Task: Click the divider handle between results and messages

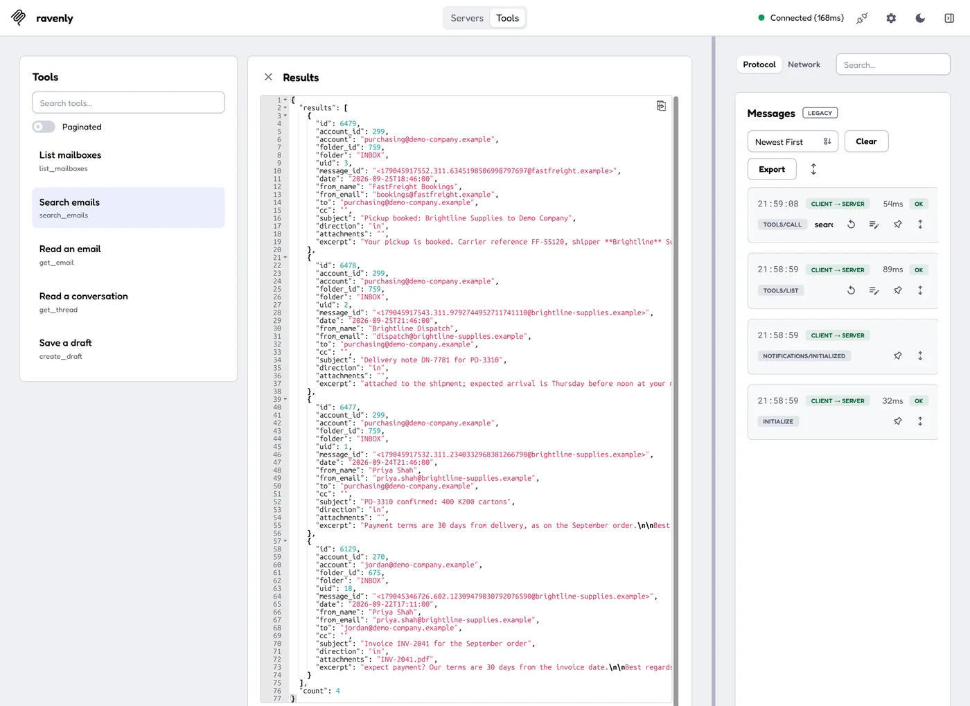Action: [713, 371]
